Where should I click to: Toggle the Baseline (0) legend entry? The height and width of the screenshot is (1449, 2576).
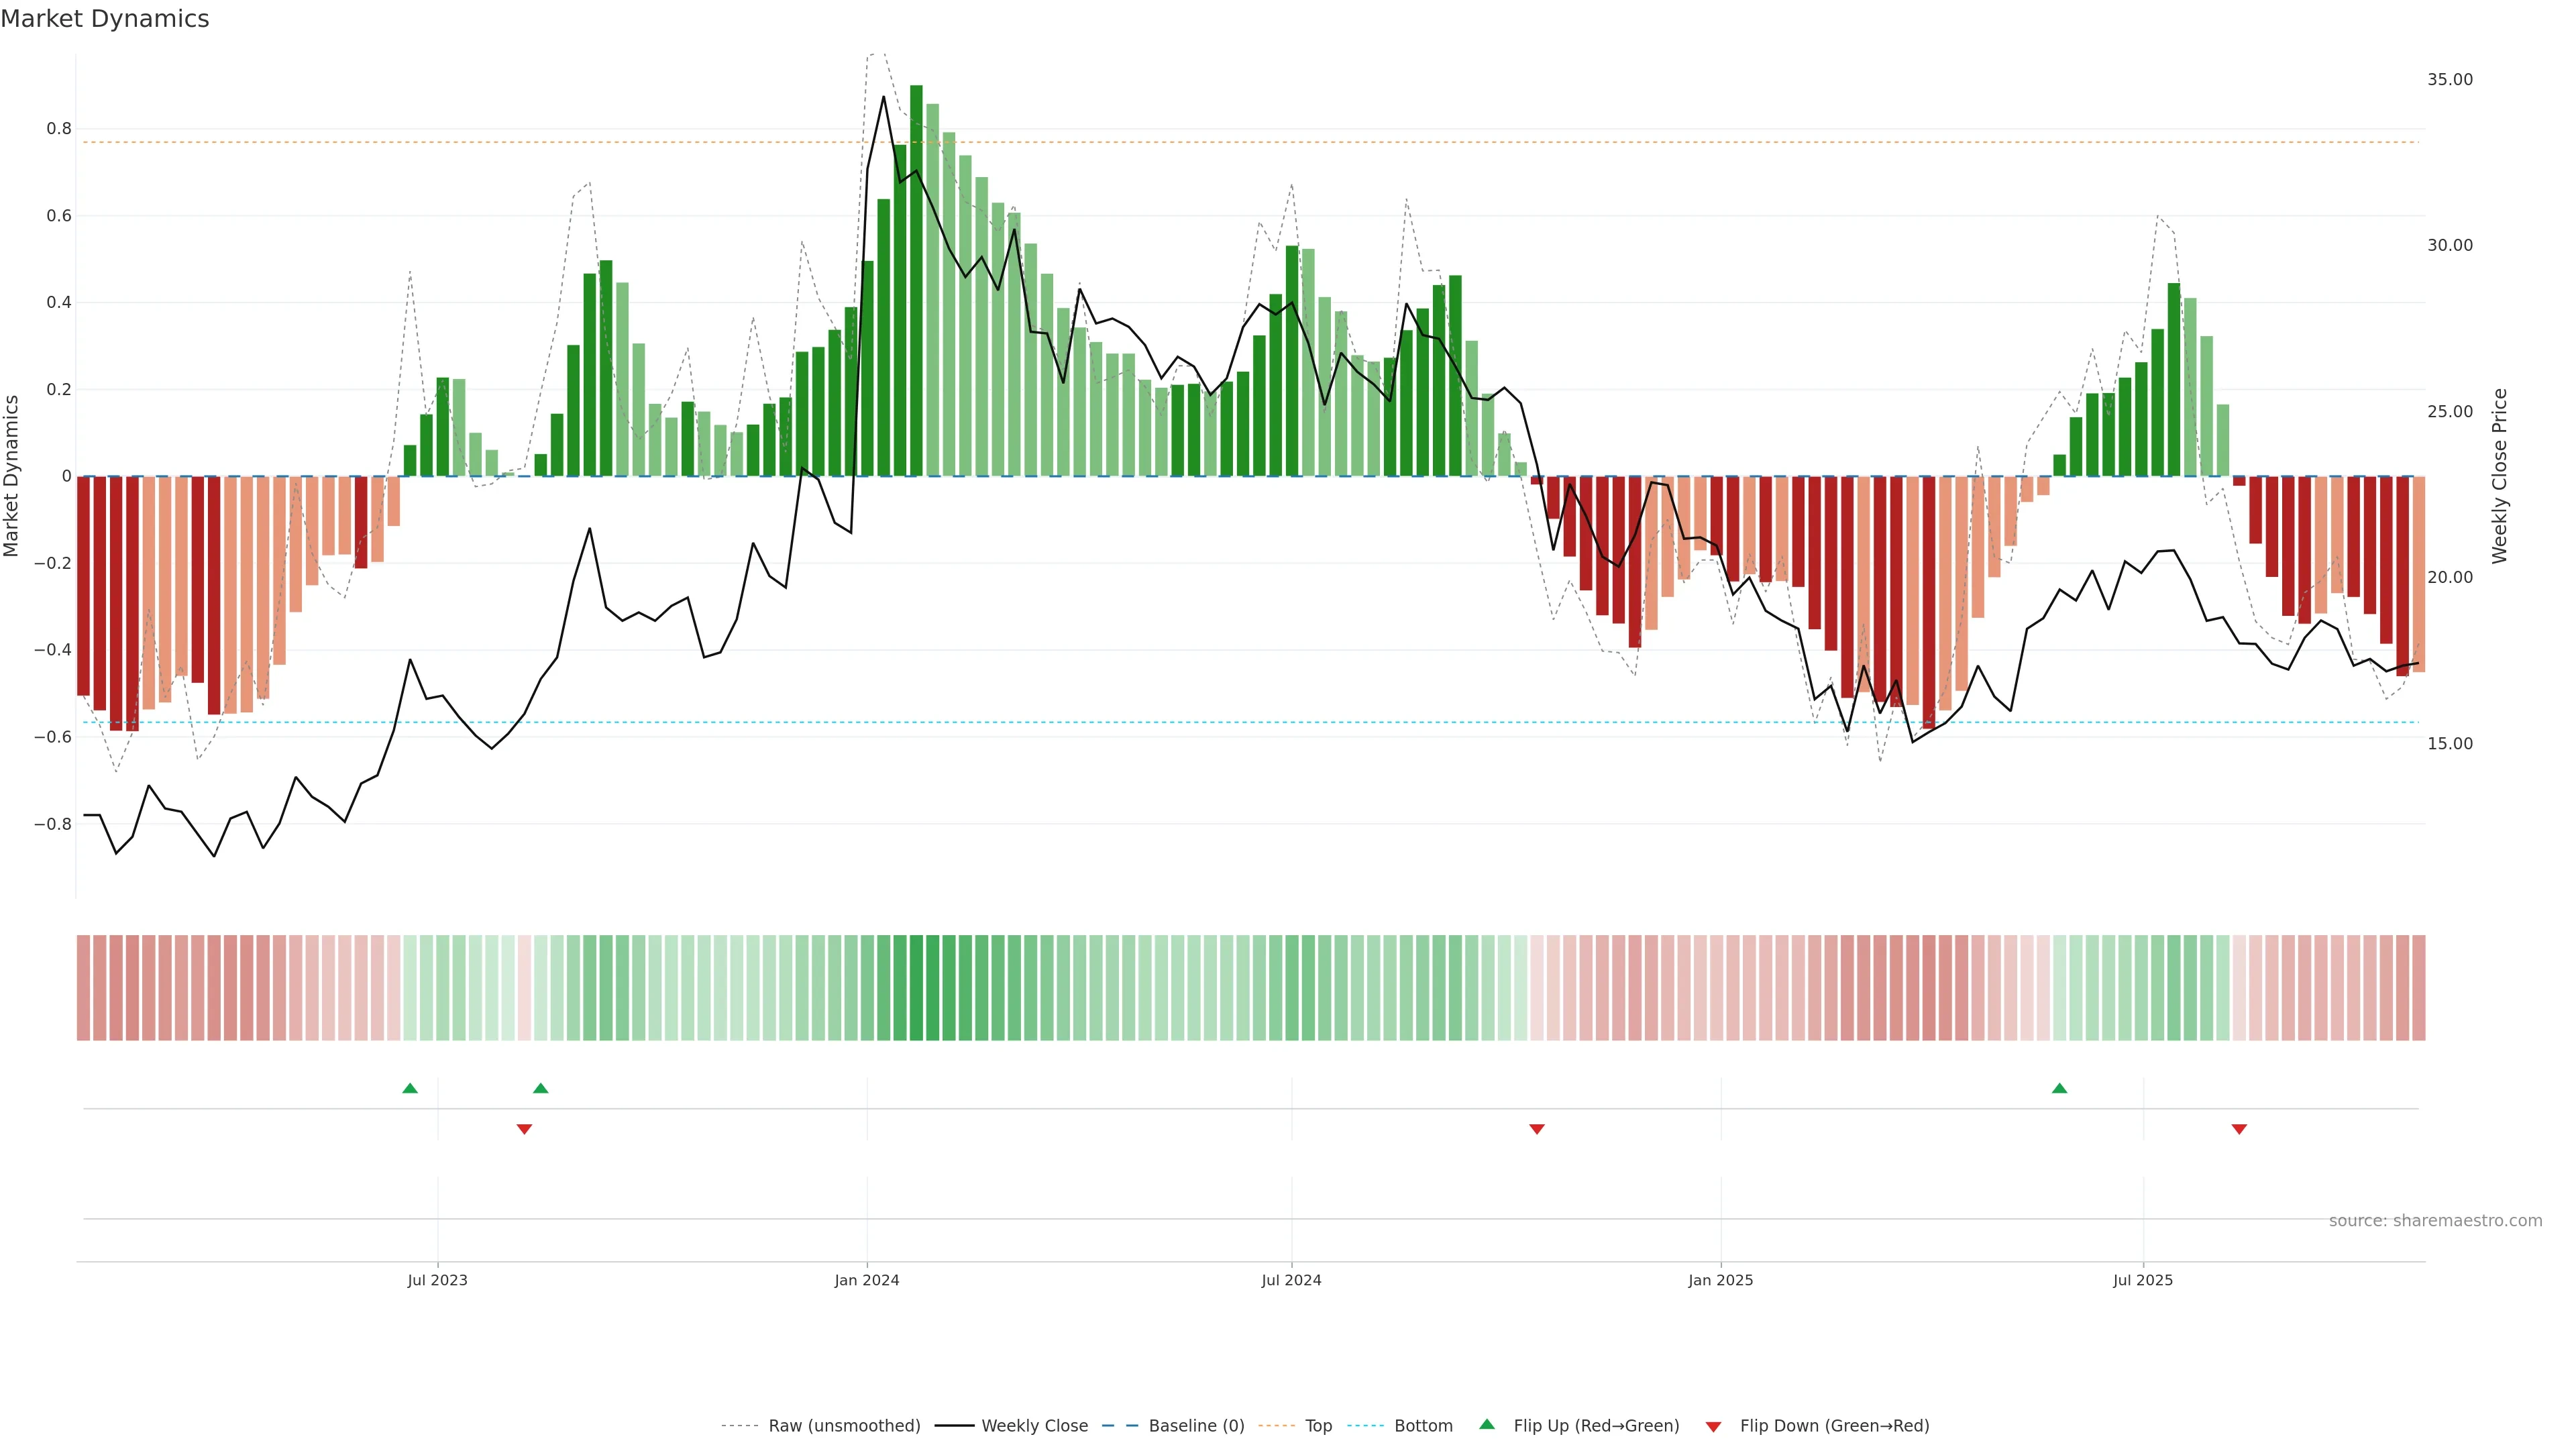(x=1196, y=1426)
